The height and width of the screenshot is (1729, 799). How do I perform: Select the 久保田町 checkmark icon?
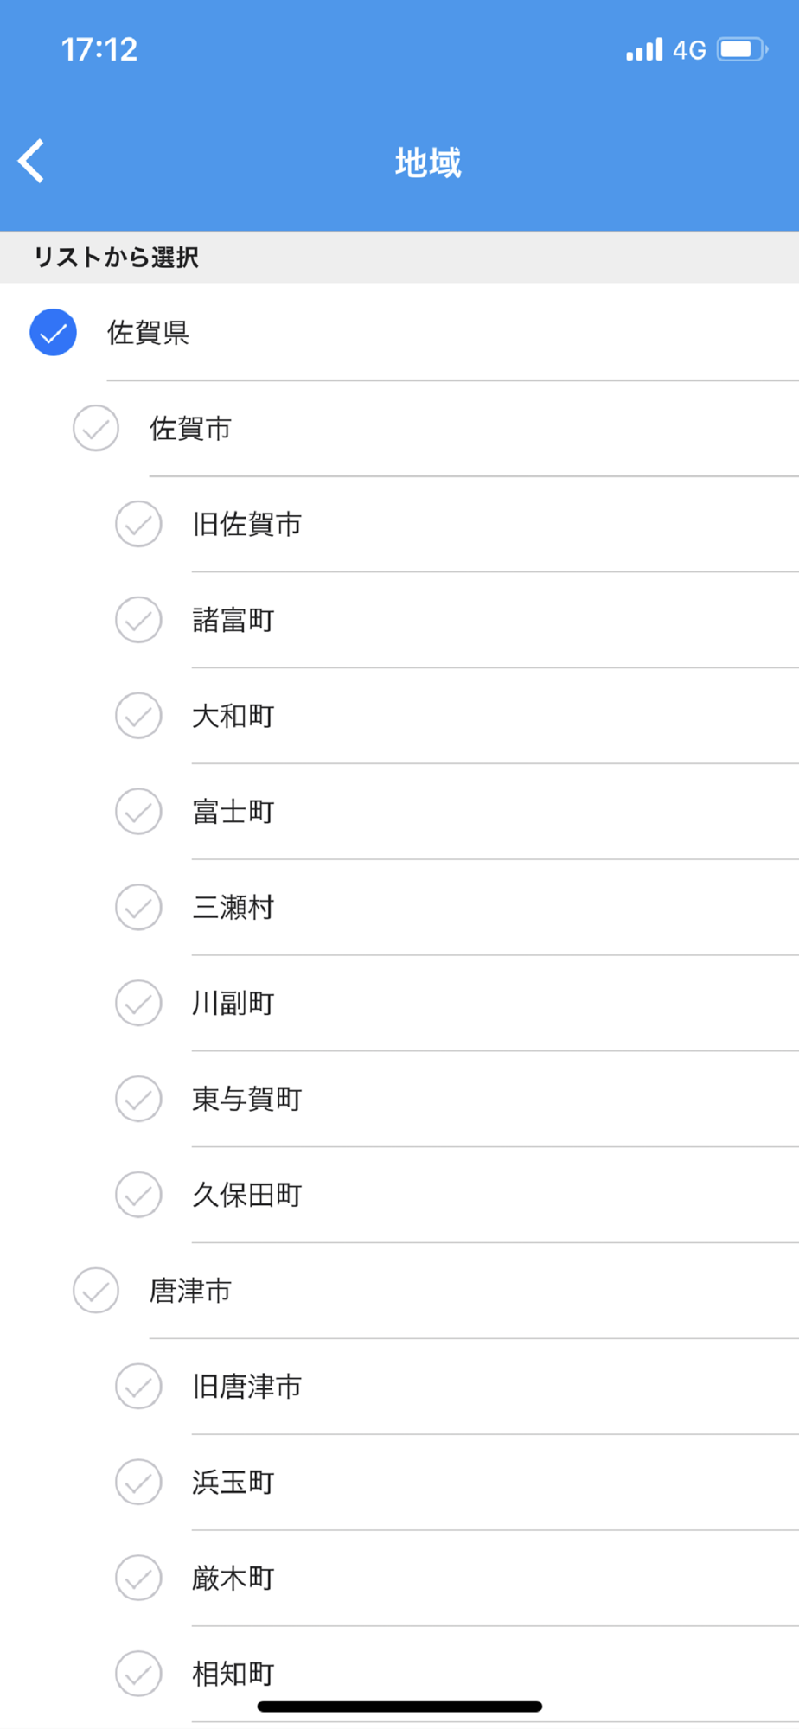(x=138, y=1196)
